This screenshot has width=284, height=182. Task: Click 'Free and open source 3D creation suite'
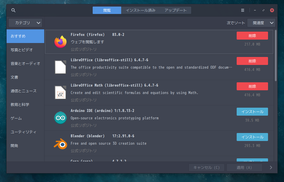pos(108,144)
